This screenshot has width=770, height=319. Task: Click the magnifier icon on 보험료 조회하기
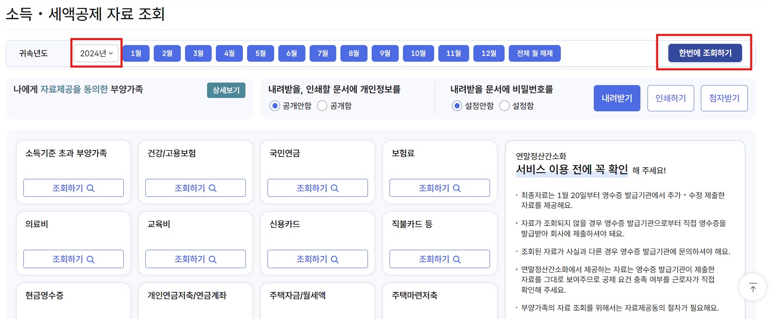point(457,188)
